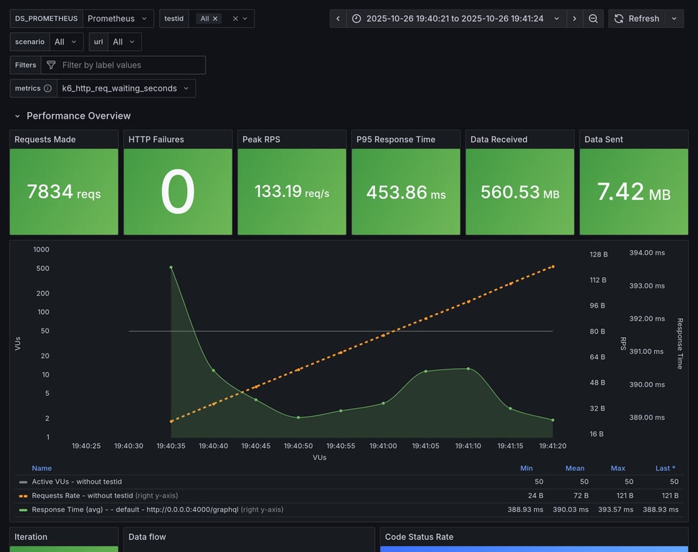Sort legend by Mean column header
This screenshot has height=552, width=698.
pyautogui.click(x=574, y=468)
